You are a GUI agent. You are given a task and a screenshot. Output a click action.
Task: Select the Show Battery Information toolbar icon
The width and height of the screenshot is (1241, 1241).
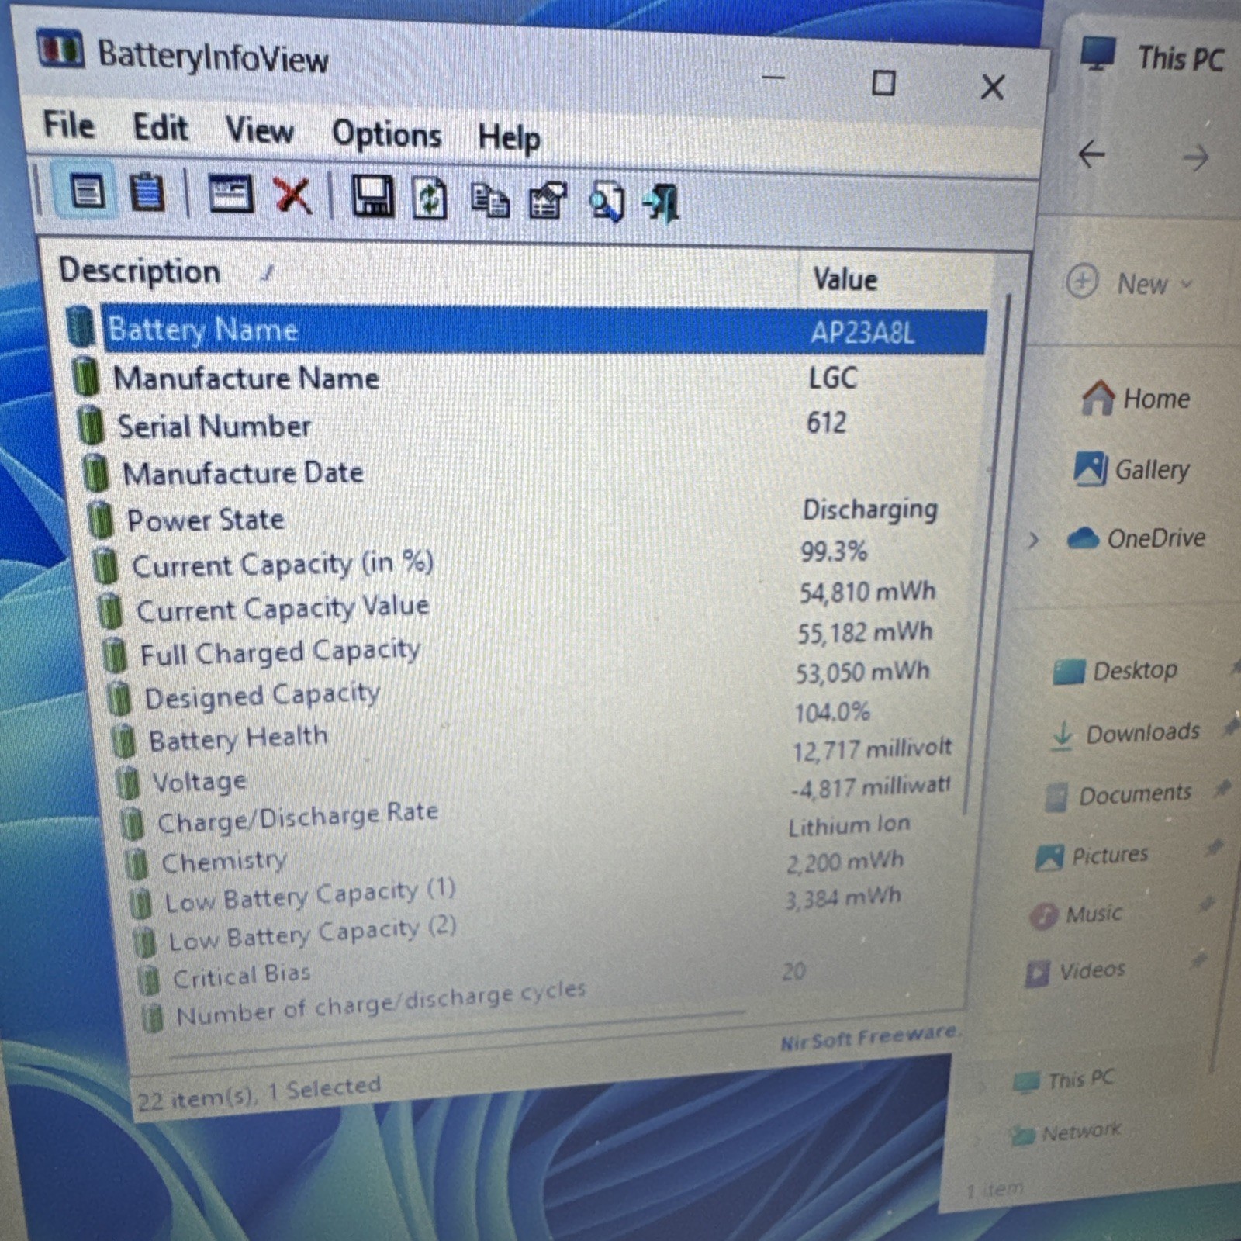coord(87,191)
